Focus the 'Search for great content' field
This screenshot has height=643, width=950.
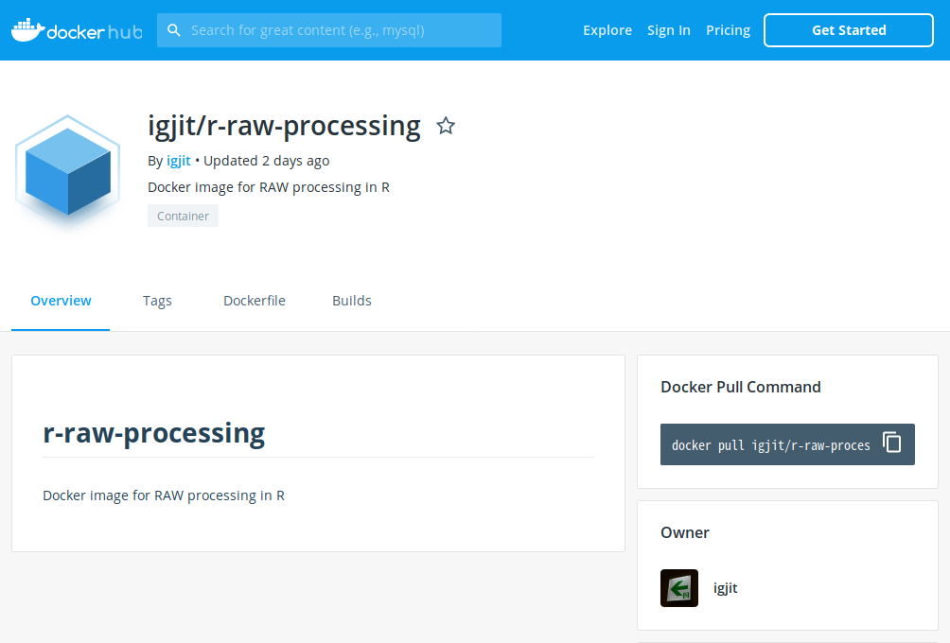pyautogui.click(x=341, y=30)
